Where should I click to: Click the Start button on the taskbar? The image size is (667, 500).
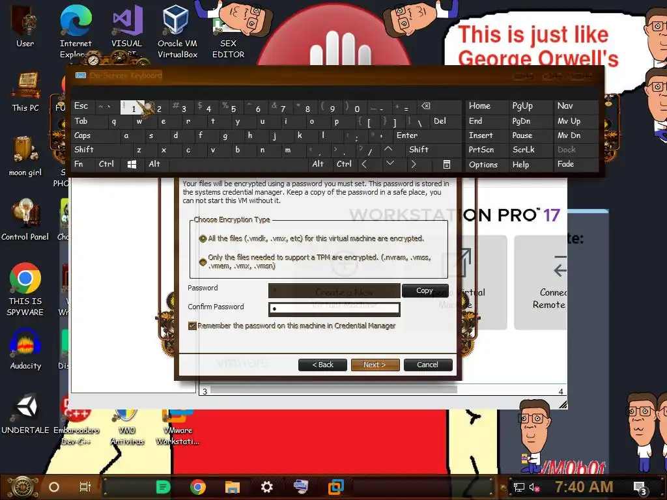click(x=23, y=487)
